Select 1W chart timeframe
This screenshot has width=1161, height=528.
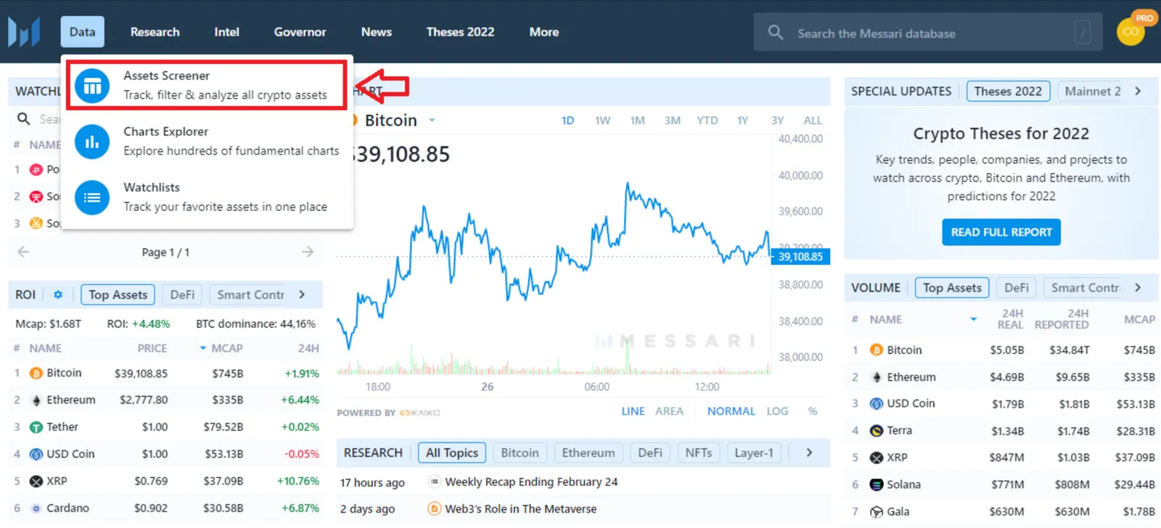(x=602, y=120)
